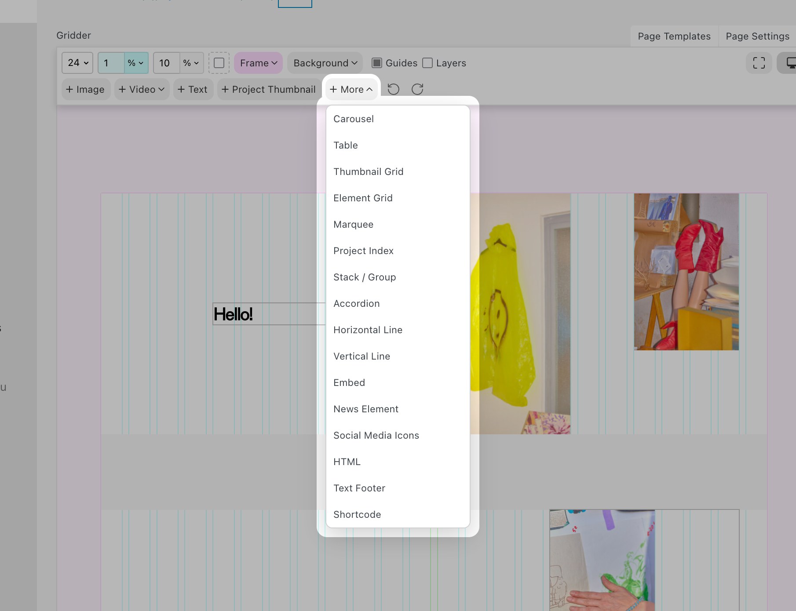This screenshot has width=796, height=611.
Task: Choose Element Grid menu entry
Action: [398, 198]
